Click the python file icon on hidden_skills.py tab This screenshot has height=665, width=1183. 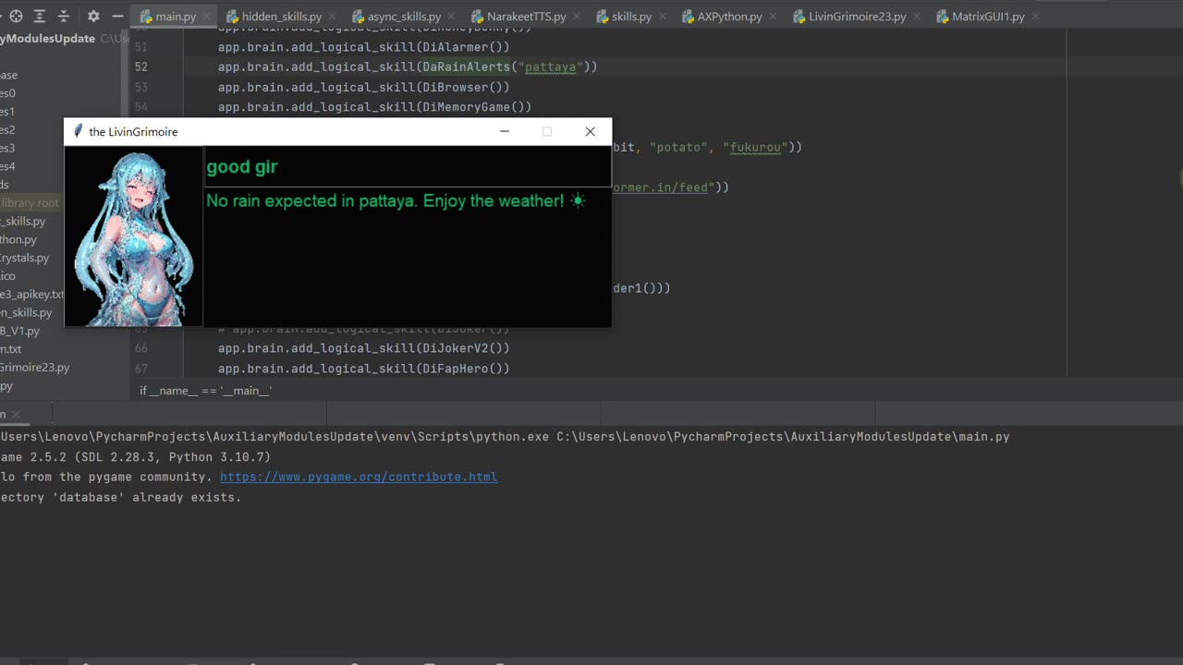point(232,17)
